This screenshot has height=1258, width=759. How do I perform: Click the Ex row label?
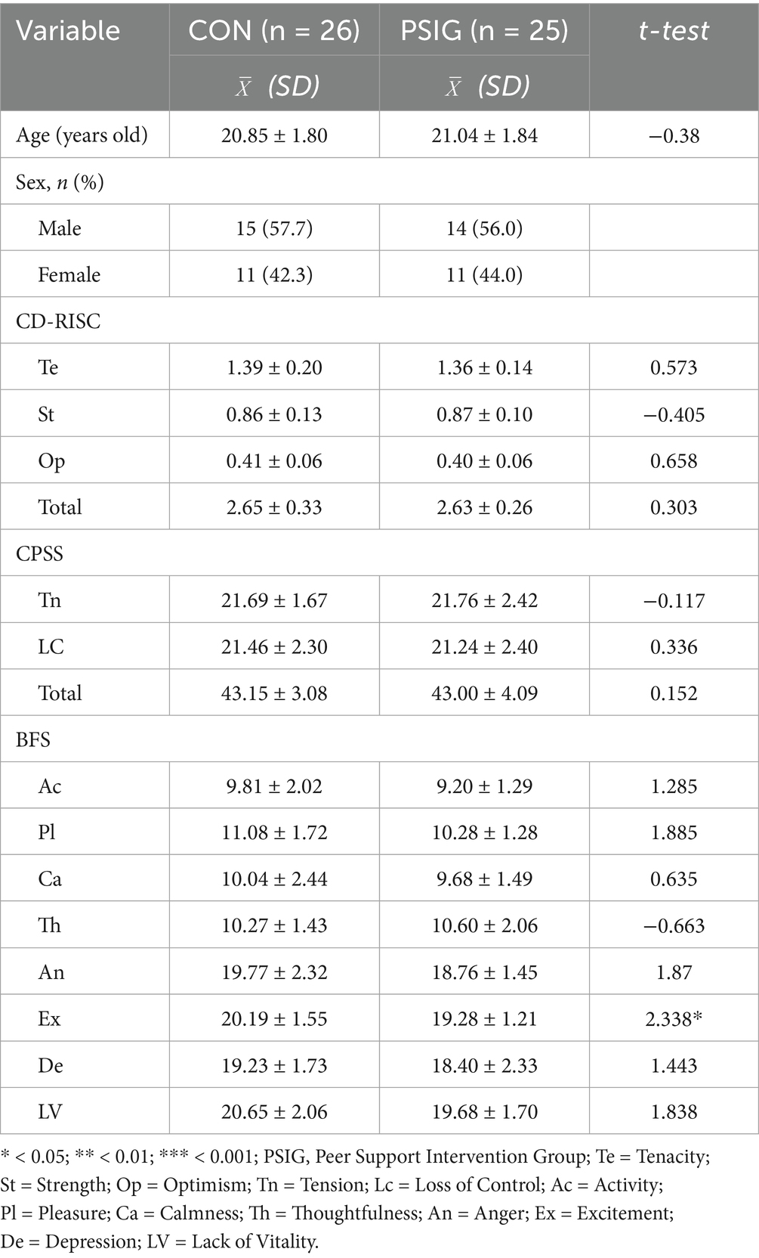[x=49, y=1018]
